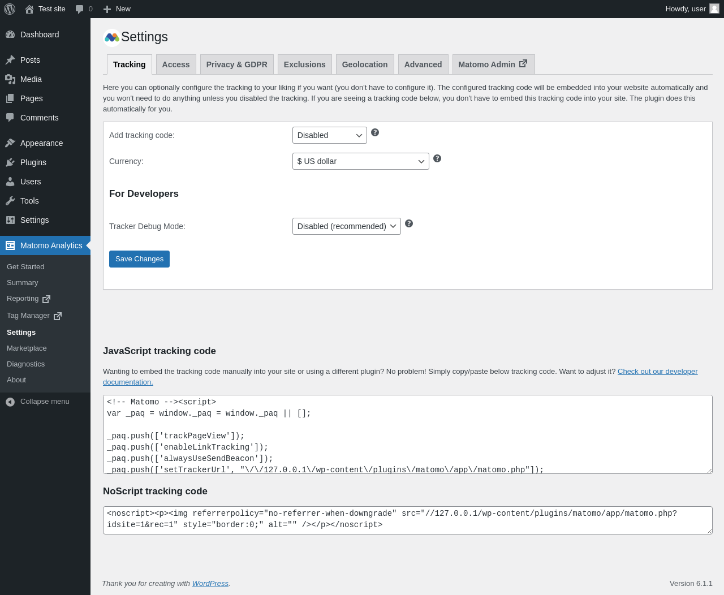Open the Matomo Admin external tab
Image resolution: width=724 pixels, height=595 pixels.
pos(493,64)
